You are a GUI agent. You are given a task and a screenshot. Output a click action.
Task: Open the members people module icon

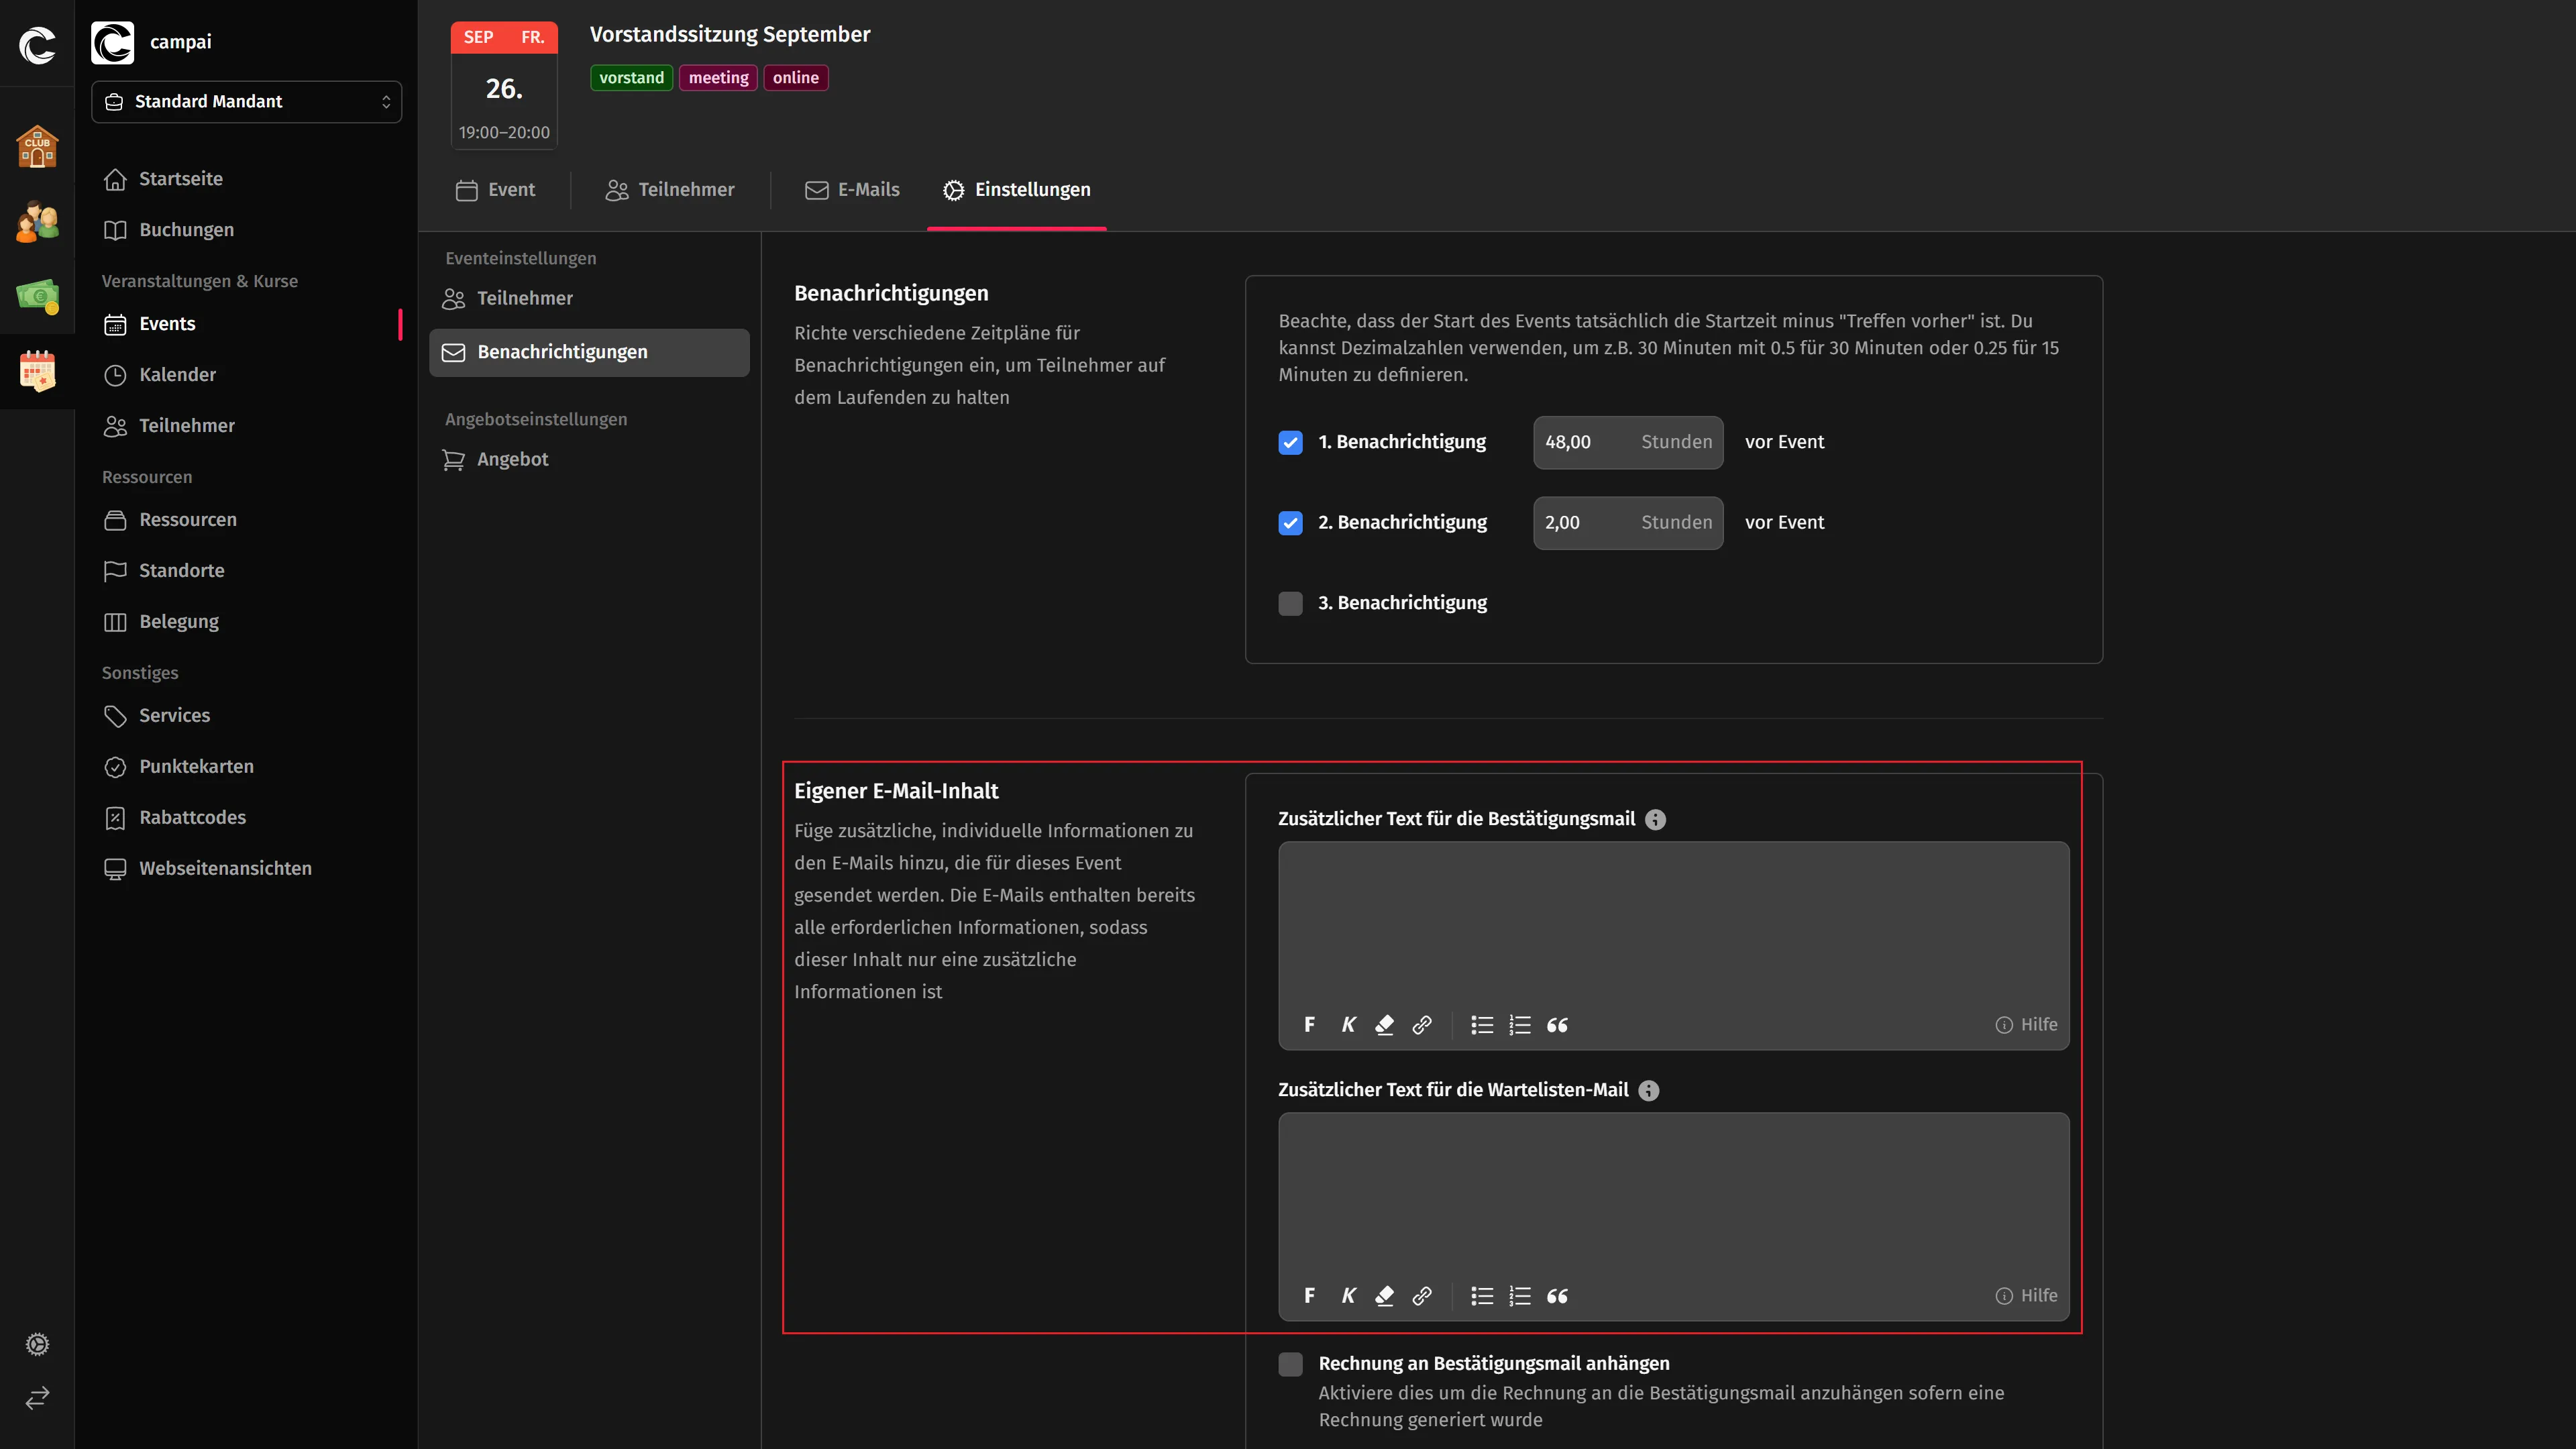[x=37, y=221]
